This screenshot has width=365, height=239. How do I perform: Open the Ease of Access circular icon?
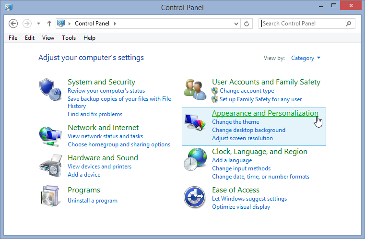coord(195,197)
